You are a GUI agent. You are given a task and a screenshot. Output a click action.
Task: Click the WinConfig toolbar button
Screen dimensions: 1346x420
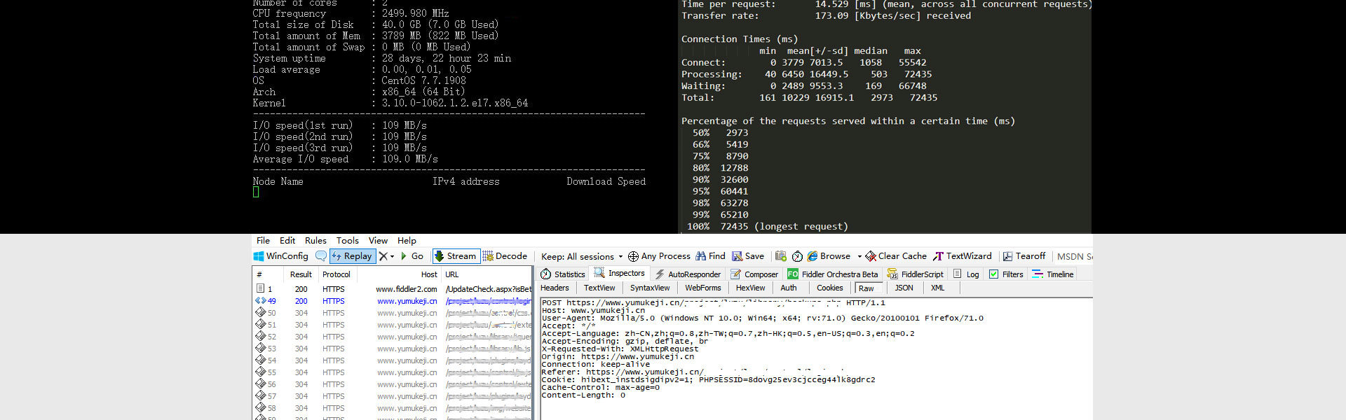tap(280, 256)
